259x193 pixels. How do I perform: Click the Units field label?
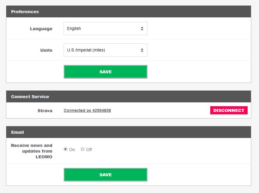[46, 50]
